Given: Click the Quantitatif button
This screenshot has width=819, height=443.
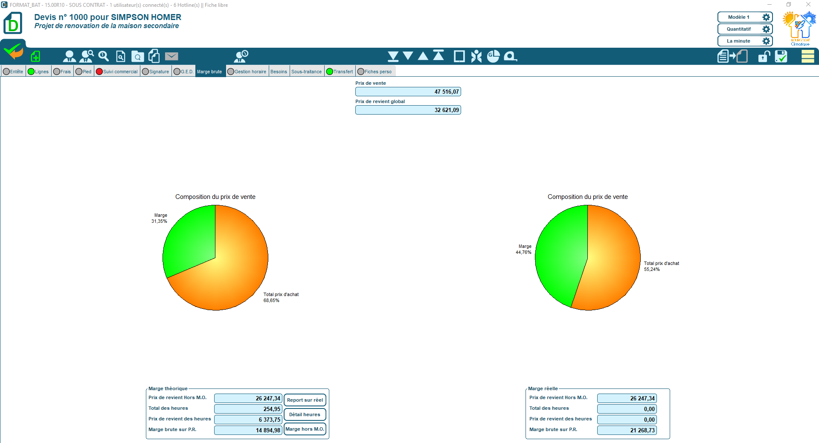Looking at the screenshot, I should point(739,29).
